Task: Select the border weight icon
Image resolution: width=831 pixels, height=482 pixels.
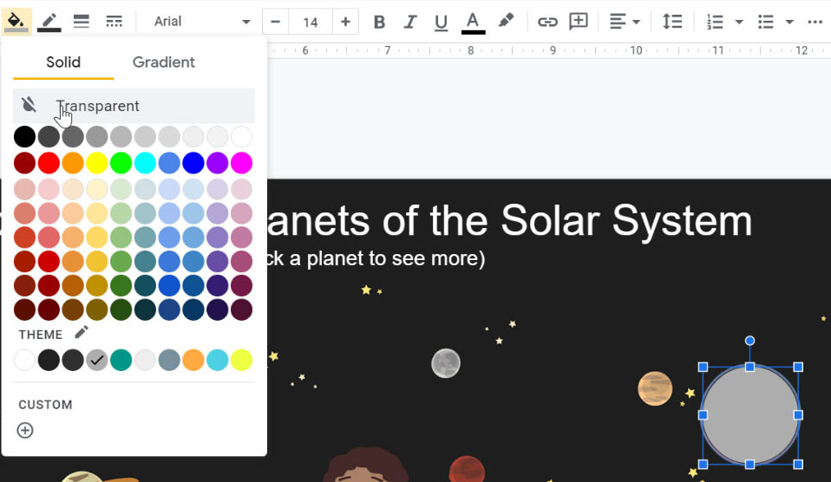Action: coord(81,21)
